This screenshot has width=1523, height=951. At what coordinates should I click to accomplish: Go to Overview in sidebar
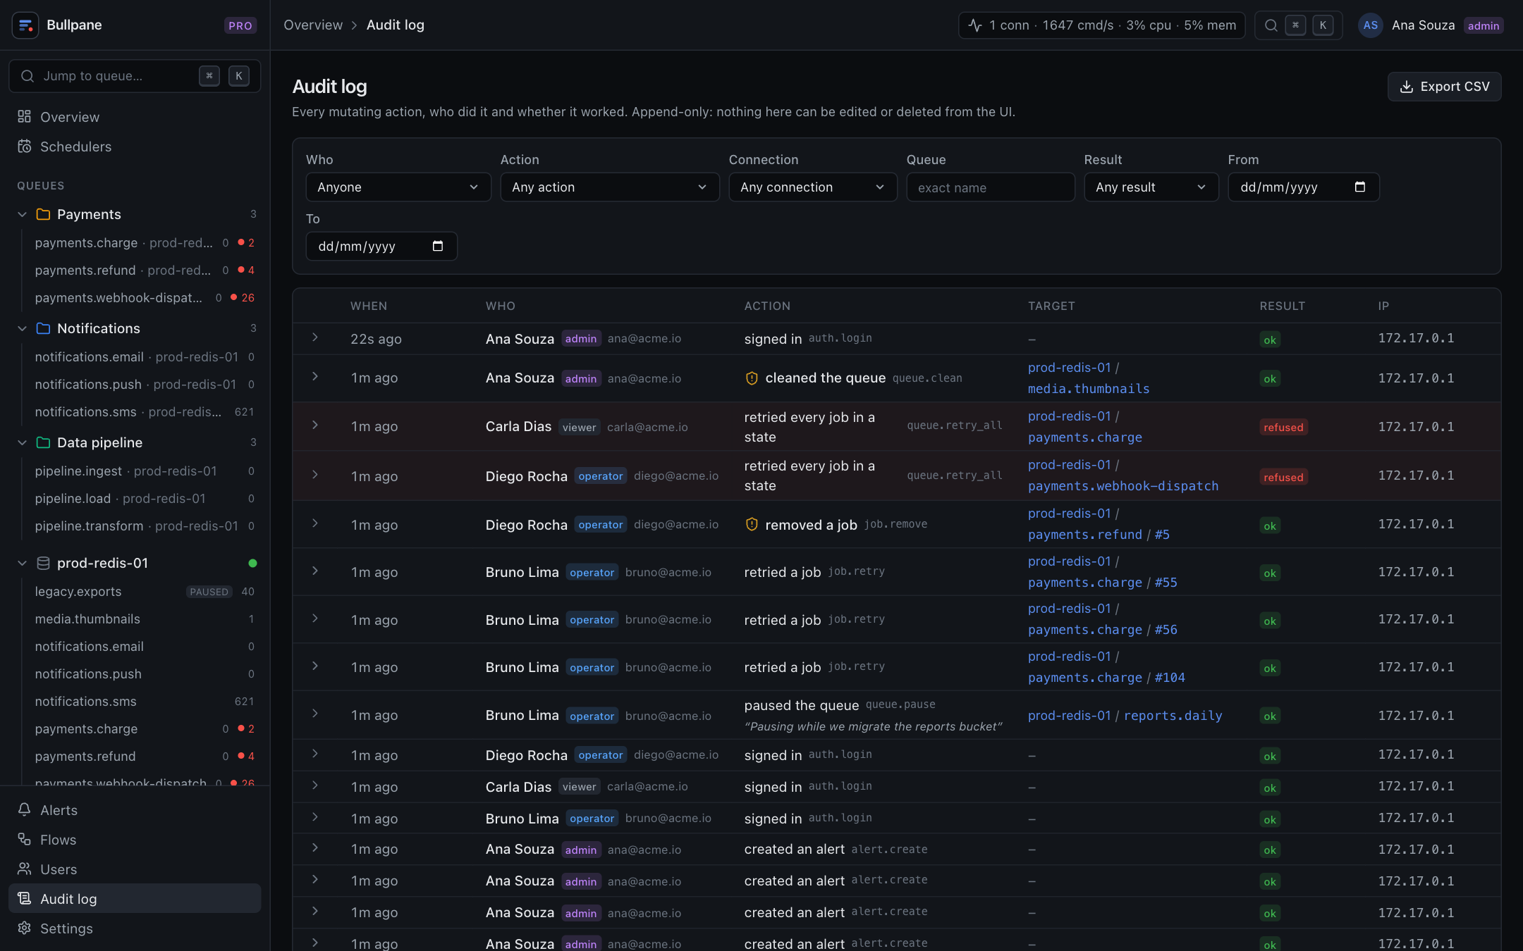pyautogui.click(x=135, y=117)
